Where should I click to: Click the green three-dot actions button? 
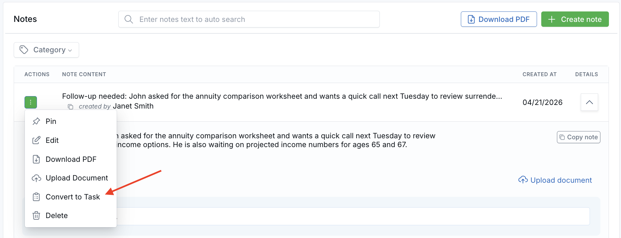tap(31, 102)
